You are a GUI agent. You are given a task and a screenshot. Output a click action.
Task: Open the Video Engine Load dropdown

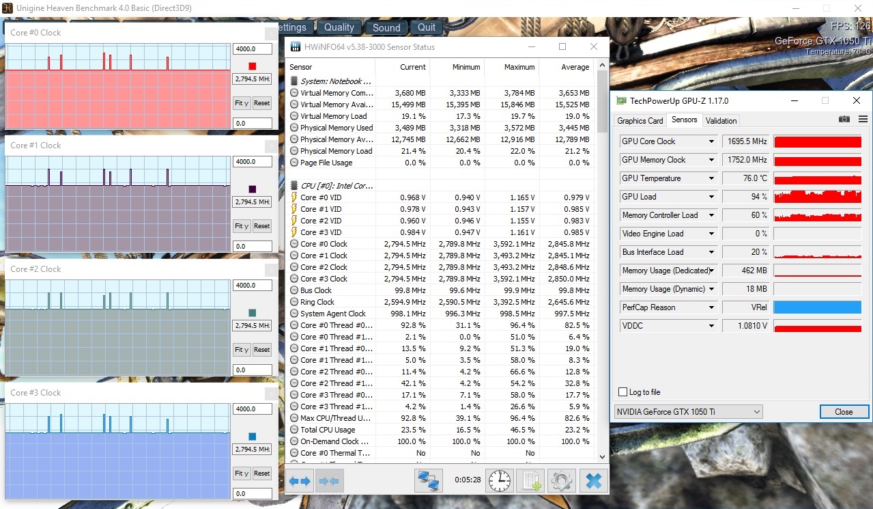[711, 234]
